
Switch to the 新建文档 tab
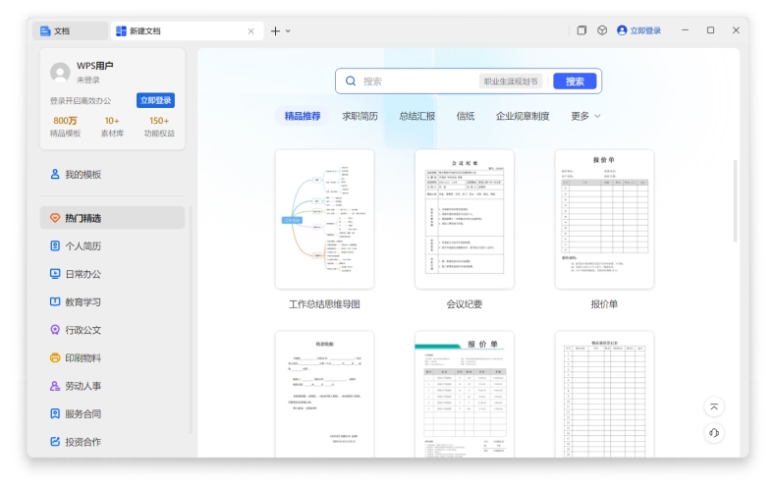187,30
